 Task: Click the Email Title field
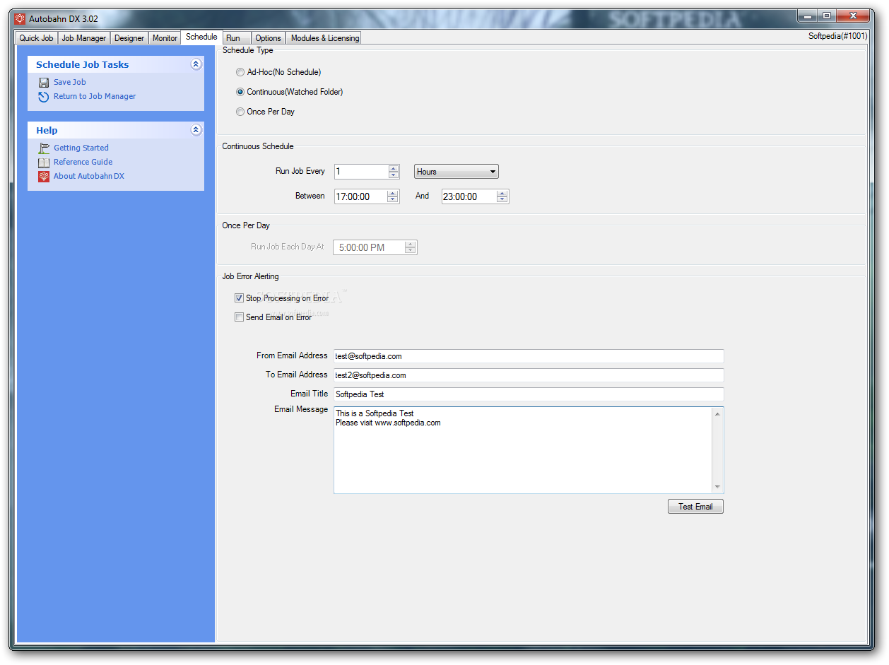click(x=529, y=394)
